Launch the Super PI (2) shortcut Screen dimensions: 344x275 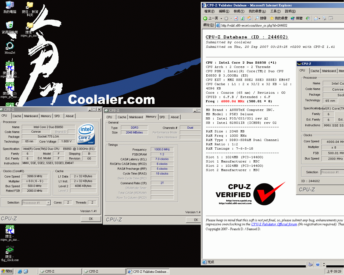(x=10, y=69)
